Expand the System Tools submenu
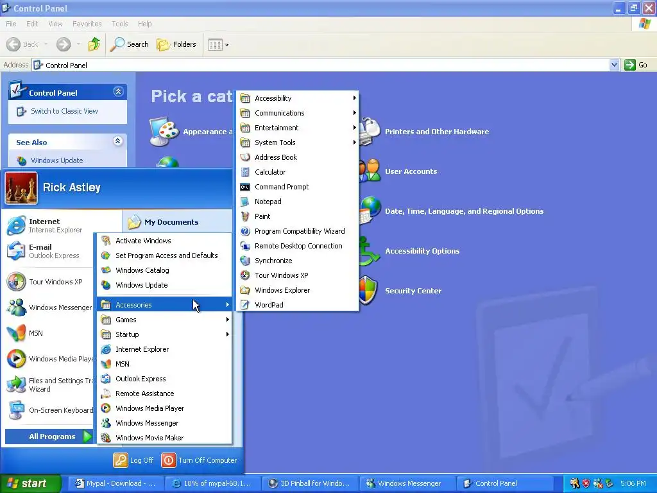This screenshot has width=657, height=493. click(x=297, y=143)
